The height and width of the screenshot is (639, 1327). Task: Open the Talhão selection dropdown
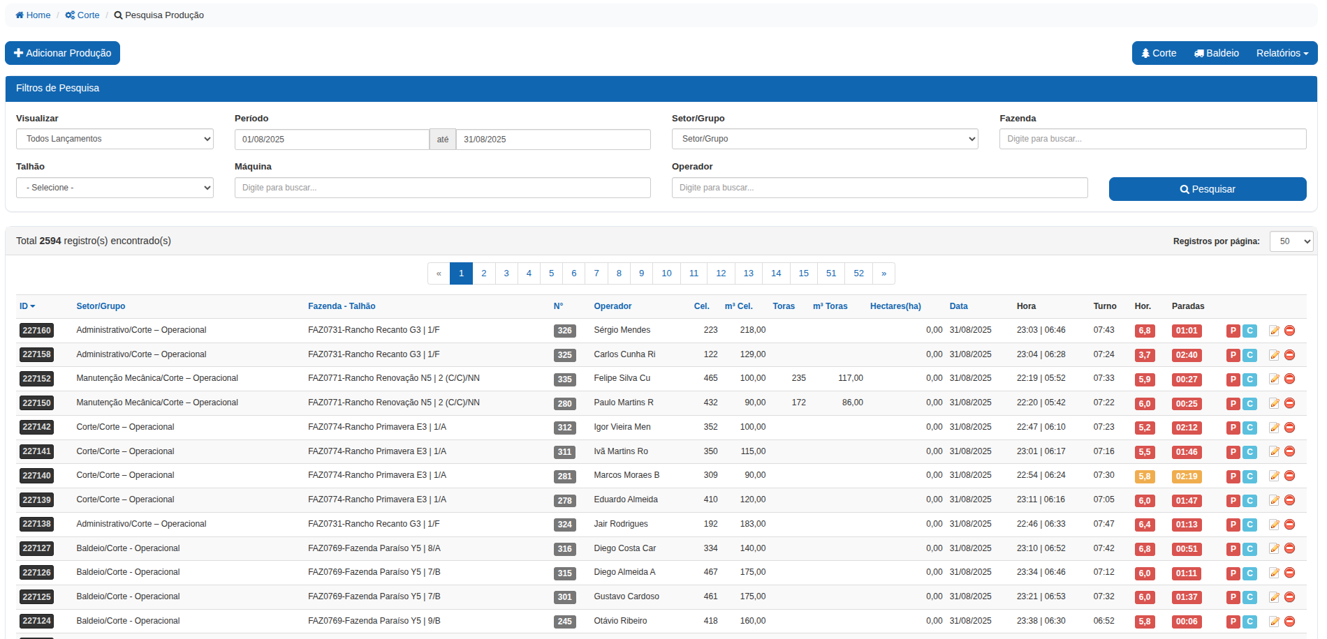coord(115,188)
